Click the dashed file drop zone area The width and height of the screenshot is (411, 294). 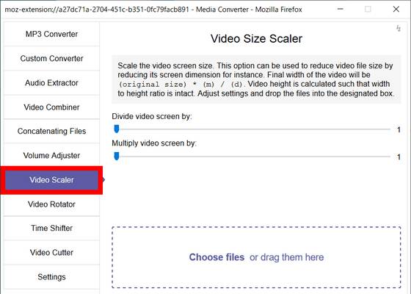(x=256, y=257)
